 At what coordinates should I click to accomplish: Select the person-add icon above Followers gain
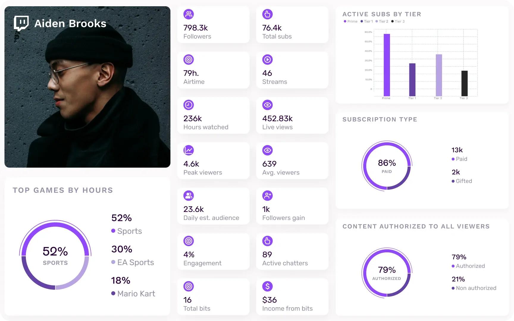coord(267,196)
